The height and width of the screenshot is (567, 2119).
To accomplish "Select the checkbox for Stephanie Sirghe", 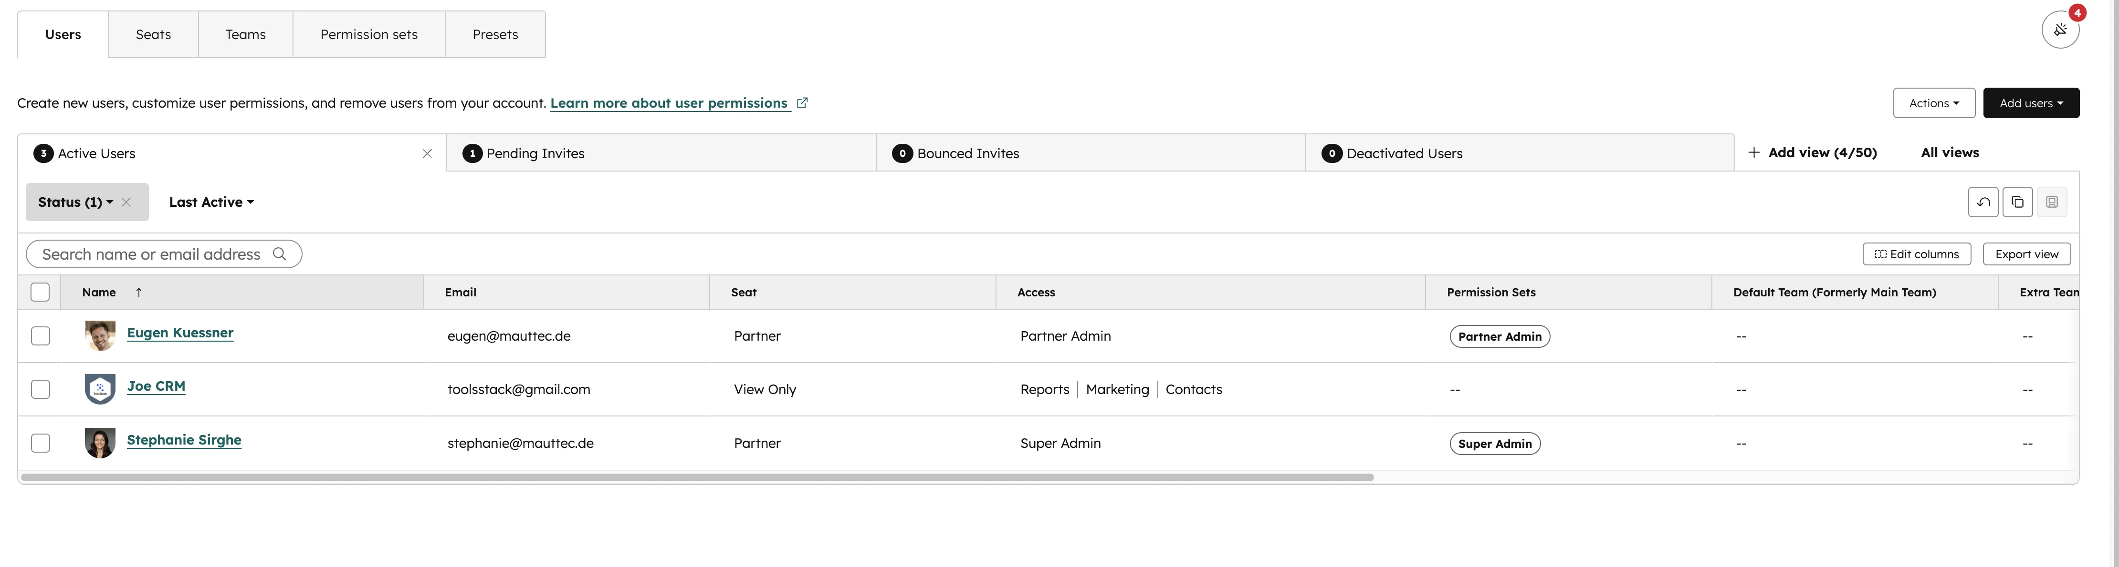I will click(x=40, y=442).
